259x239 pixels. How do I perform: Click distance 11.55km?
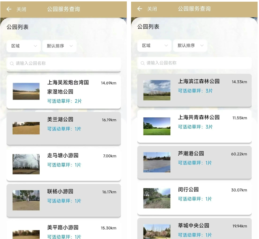[x=240, y=118]
